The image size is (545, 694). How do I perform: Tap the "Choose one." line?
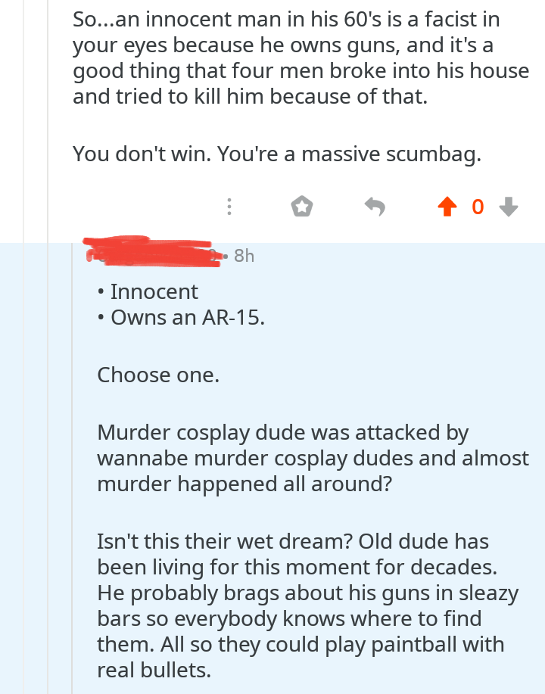pos(158,374)
